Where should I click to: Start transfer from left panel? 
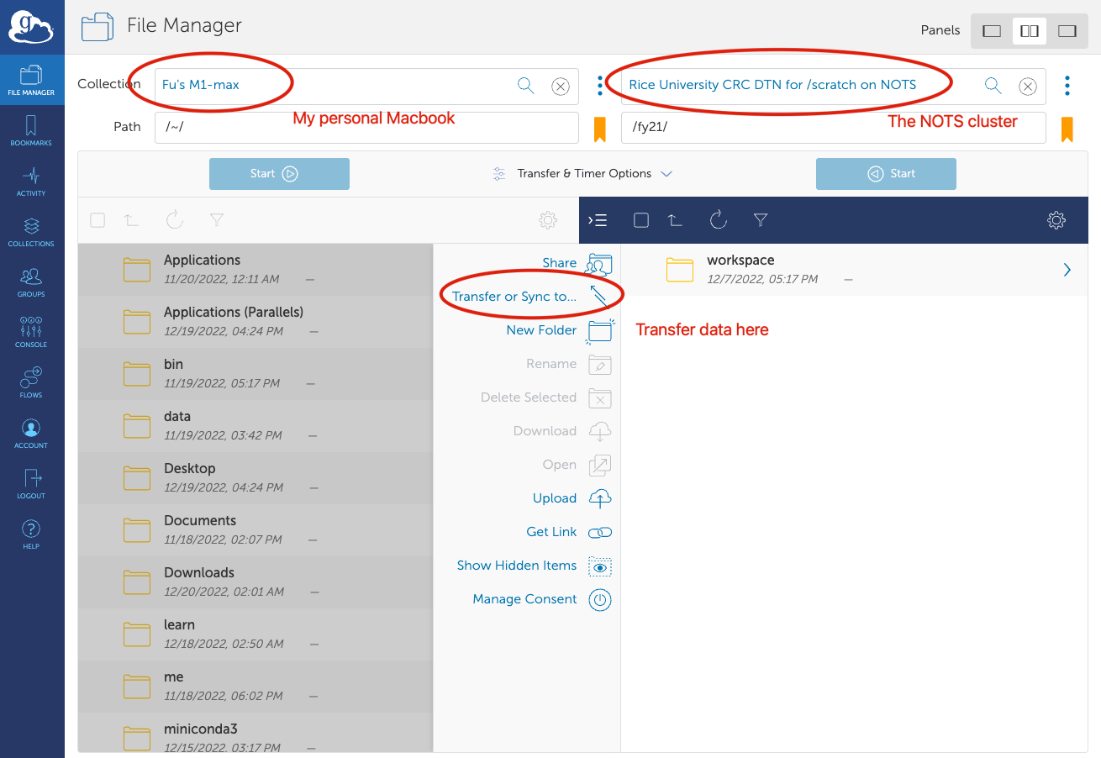coord(279,174)
